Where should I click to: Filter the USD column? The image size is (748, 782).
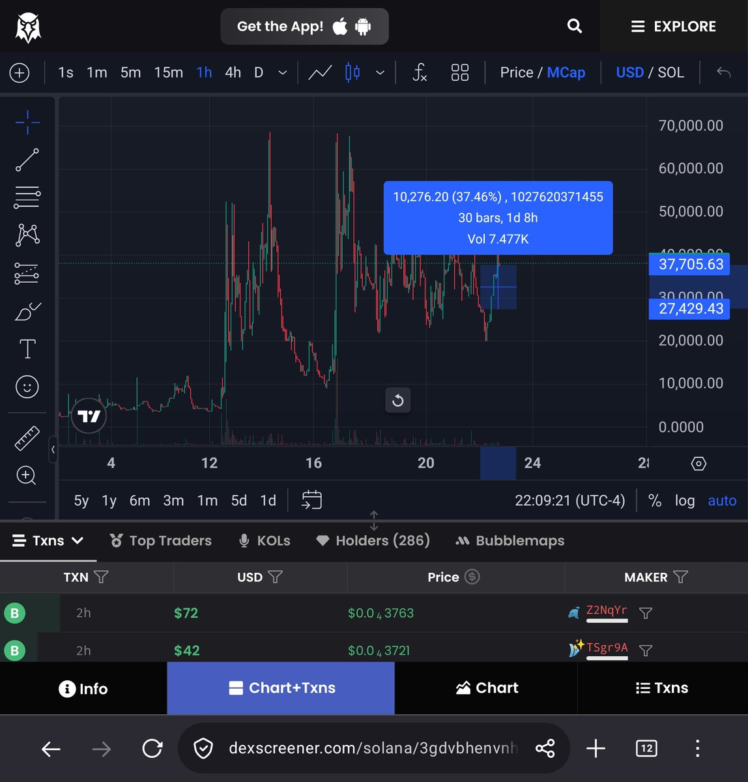tap(275, 577)
